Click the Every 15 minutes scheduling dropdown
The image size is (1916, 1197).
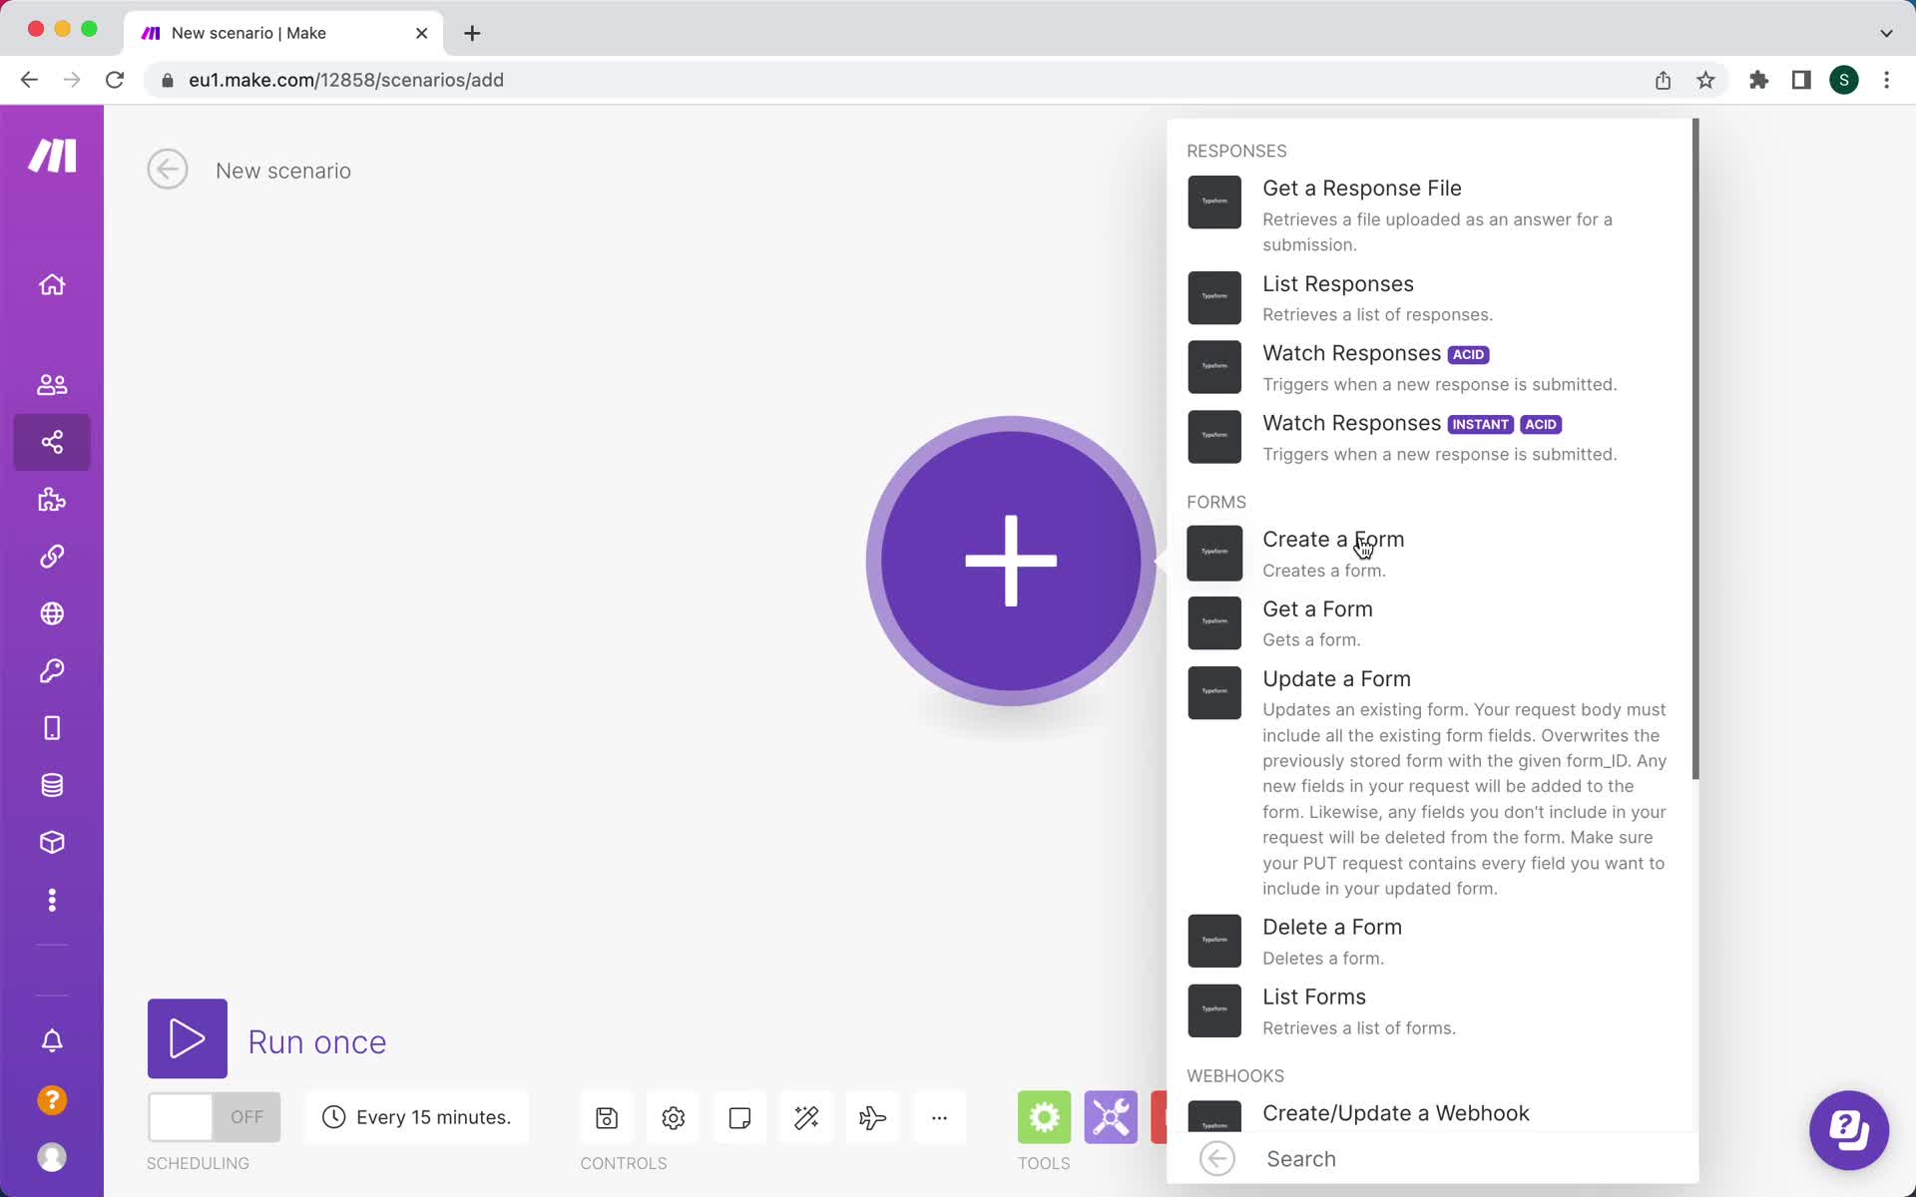pos(432,1117)
